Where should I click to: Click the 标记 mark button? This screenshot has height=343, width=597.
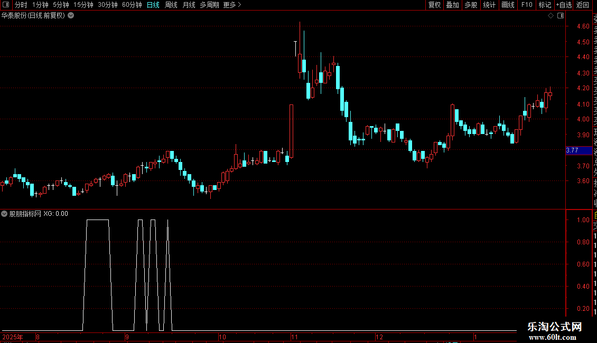coord(545,5)
